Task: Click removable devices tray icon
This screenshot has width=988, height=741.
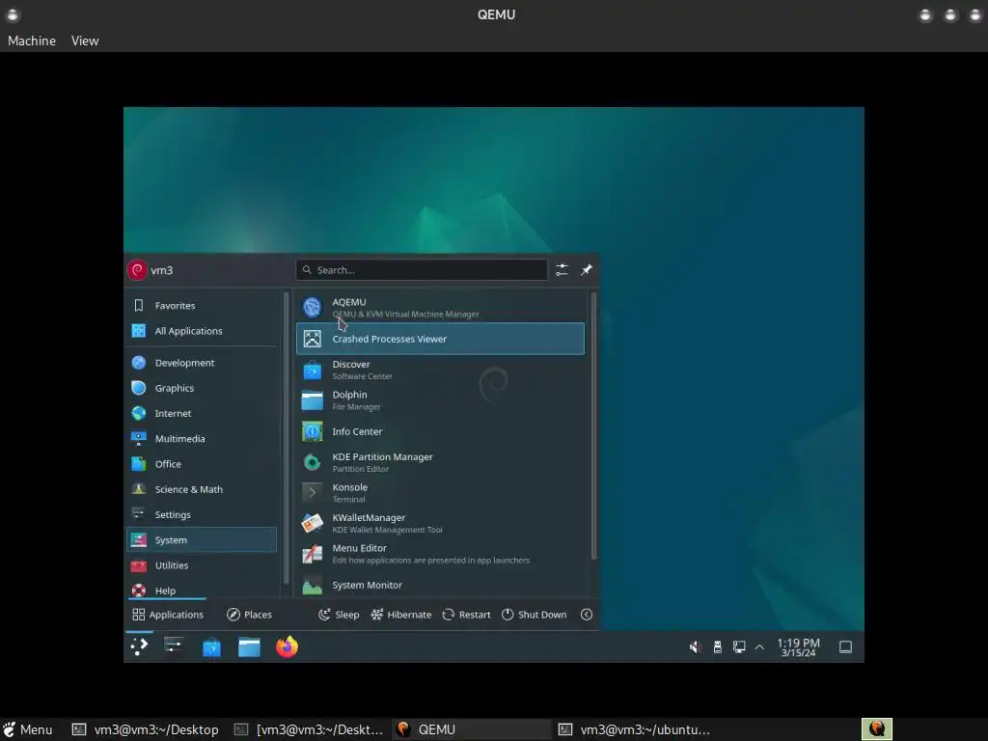Action: pyautogui.click(x=717, y=647)
